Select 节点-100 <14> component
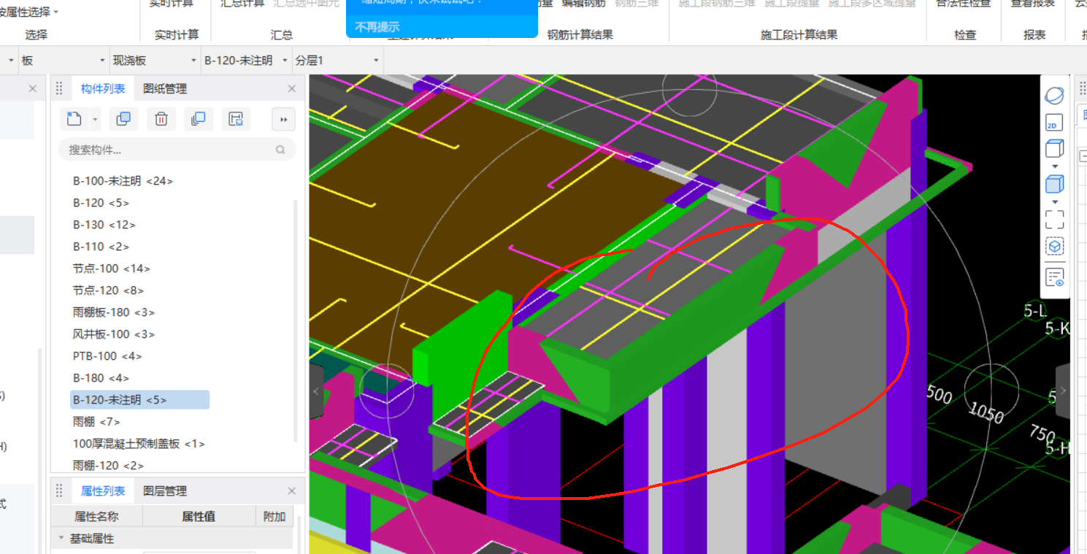Image resolution: width=1087 pixels, height=554 pixels. [x=111, y=268]
